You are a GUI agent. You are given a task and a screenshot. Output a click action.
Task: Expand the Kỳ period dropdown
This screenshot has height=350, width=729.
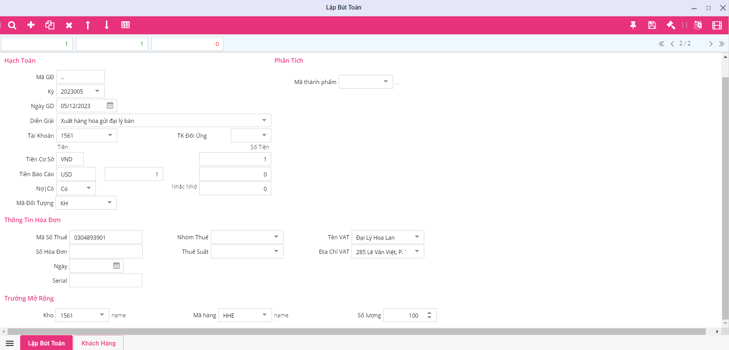coord(97,91)
